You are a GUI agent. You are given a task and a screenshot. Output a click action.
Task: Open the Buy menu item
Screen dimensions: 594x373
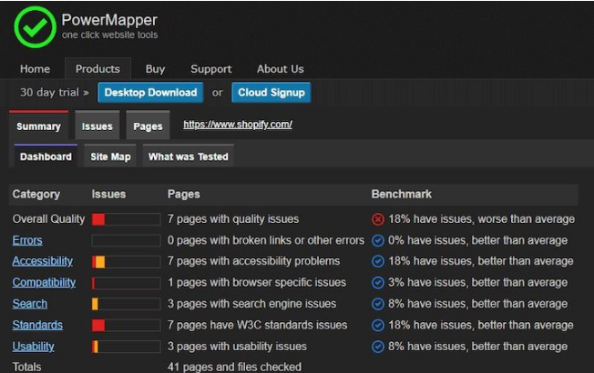pos(155,69)
